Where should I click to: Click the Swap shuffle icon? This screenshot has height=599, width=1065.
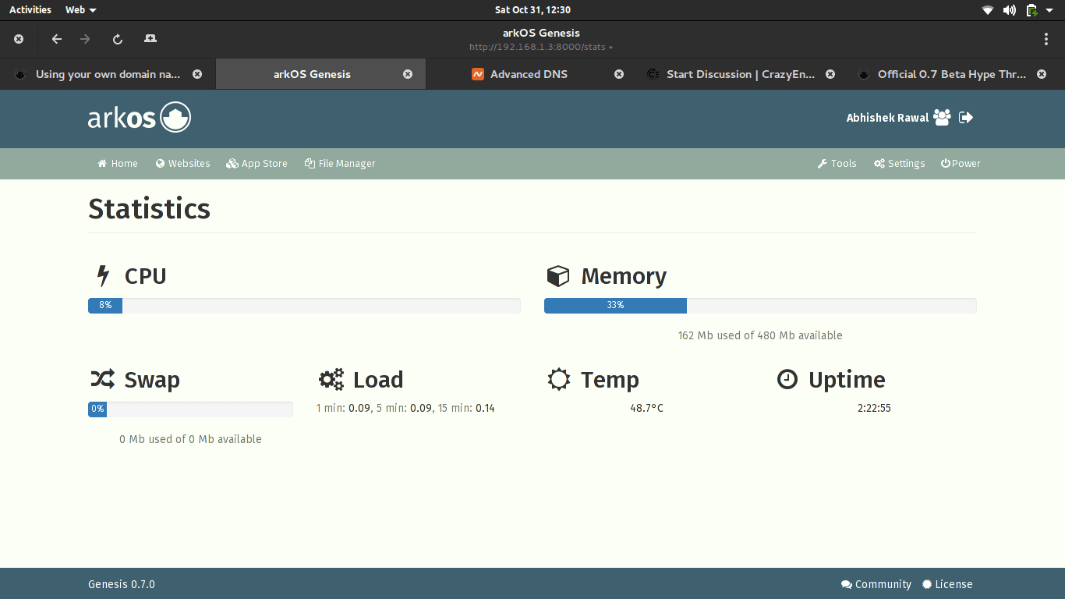pyautogui.click(x=102, y=380)
